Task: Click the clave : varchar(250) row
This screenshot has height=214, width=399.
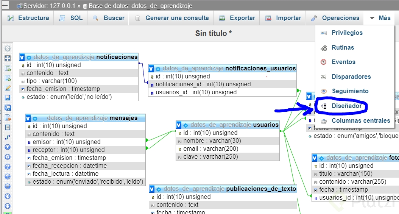Action: click(x=228, y=157)
